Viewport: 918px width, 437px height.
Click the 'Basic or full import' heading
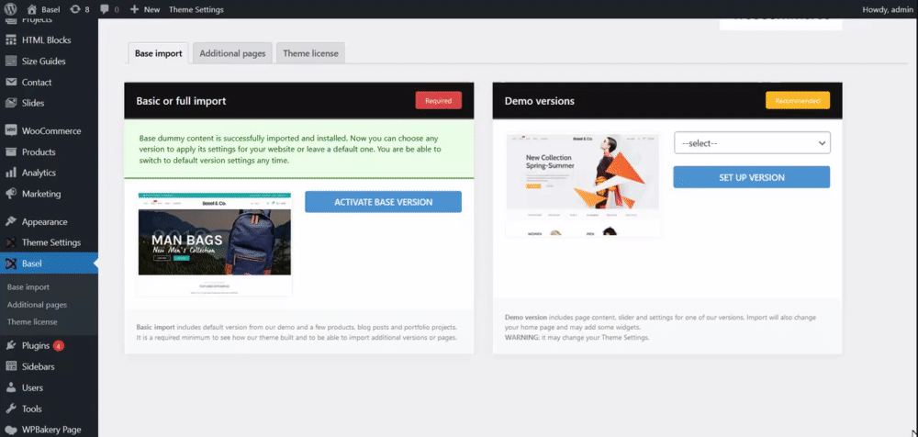pos(181,101)
